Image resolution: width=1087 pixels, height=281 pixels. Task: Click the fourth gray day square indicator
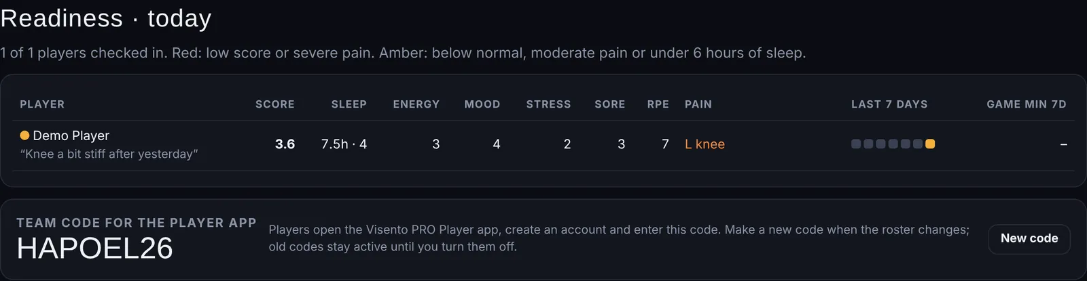coord(893,144)
